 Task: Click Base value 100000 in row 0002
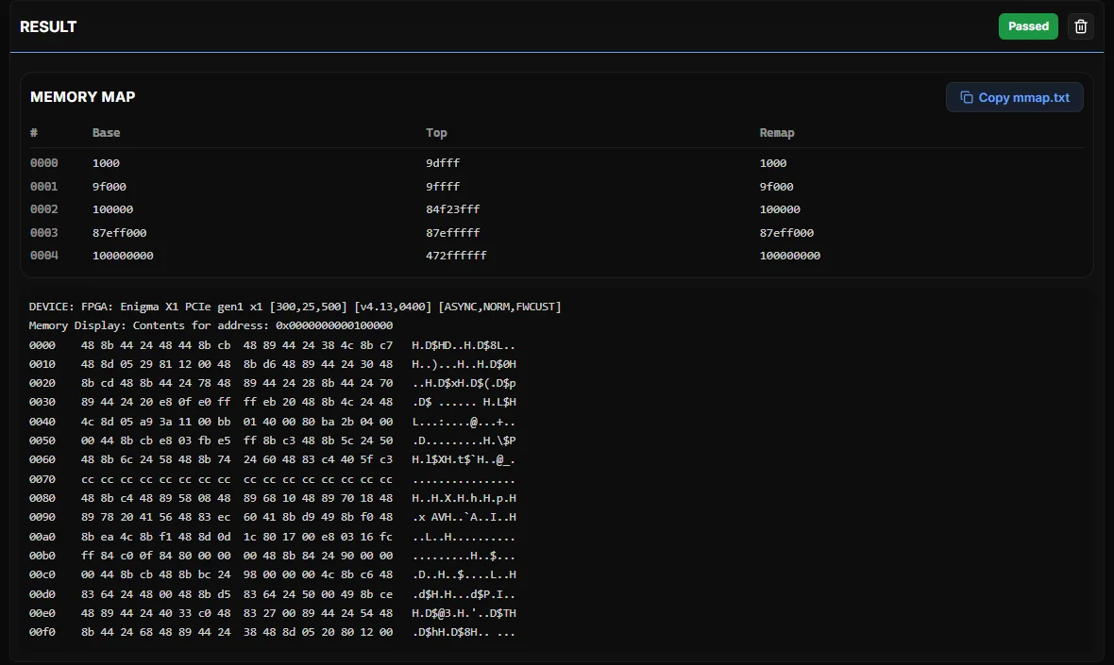[x=112, y=209]
